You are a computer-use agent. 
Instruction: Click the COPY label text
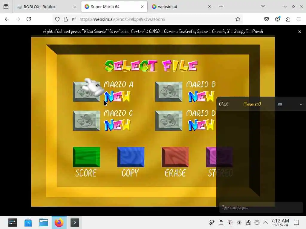[130, 173]
